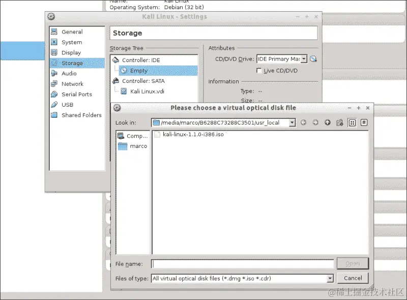Click the Network adapter icon
Viewport: 407px width, 300px height.
pos(54,84)
